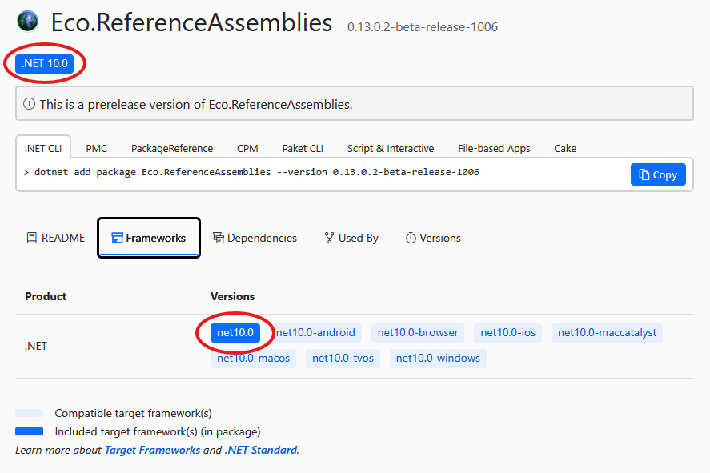This screenshot has height=473, width=710.
Task: Select the Frameworks tab
Action: coord(149,238)
